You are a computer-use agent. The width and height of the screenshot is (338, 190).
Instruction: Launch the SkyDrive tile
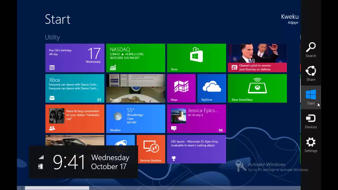212,88
